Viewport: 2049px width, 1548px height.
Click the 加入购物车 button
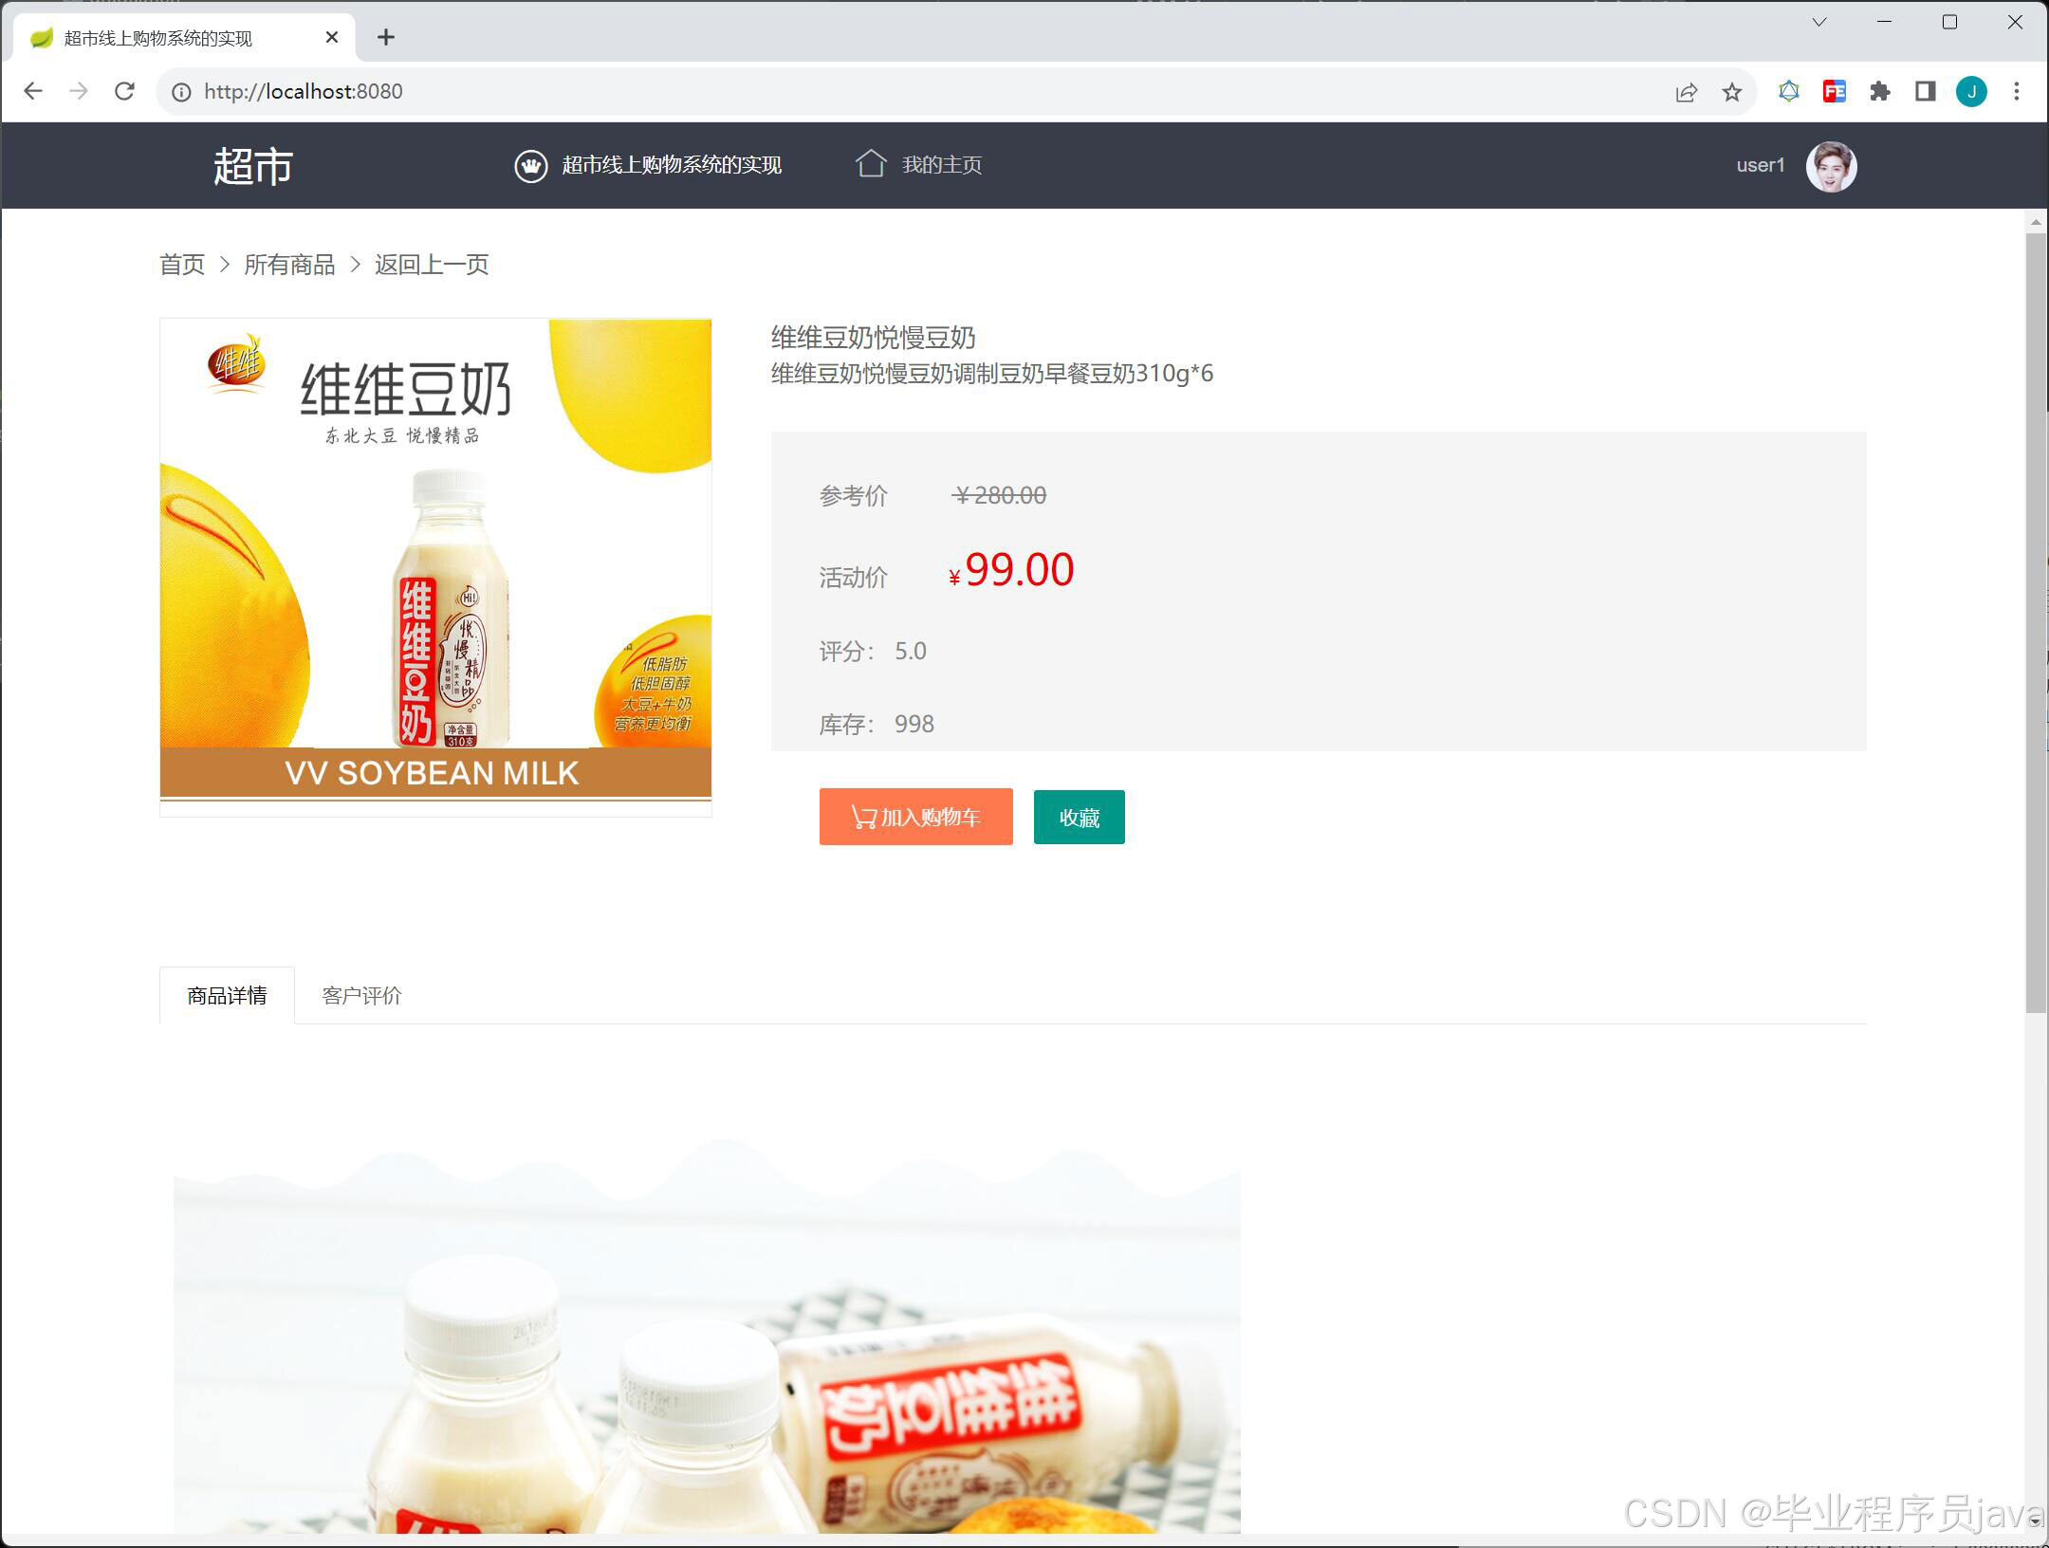pyautogui.click(x=915, y=817)
